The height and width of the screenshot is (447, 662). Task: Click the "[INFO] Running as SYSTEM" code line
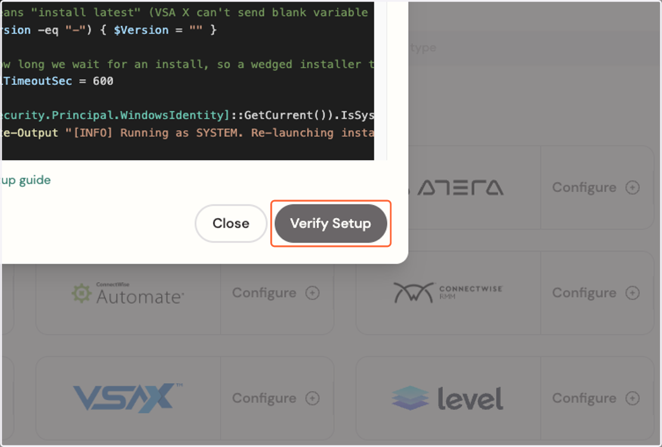point(187,133)
